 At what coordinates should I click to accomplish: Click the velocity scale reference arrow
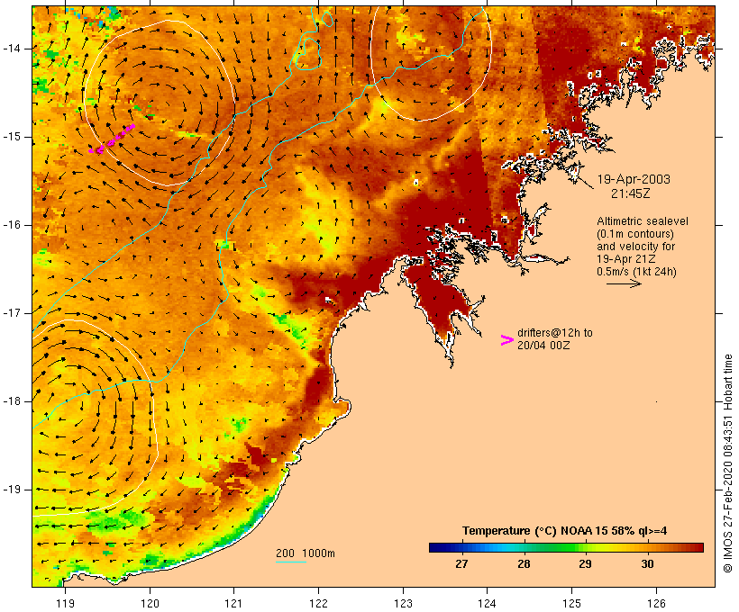point(624,283)
